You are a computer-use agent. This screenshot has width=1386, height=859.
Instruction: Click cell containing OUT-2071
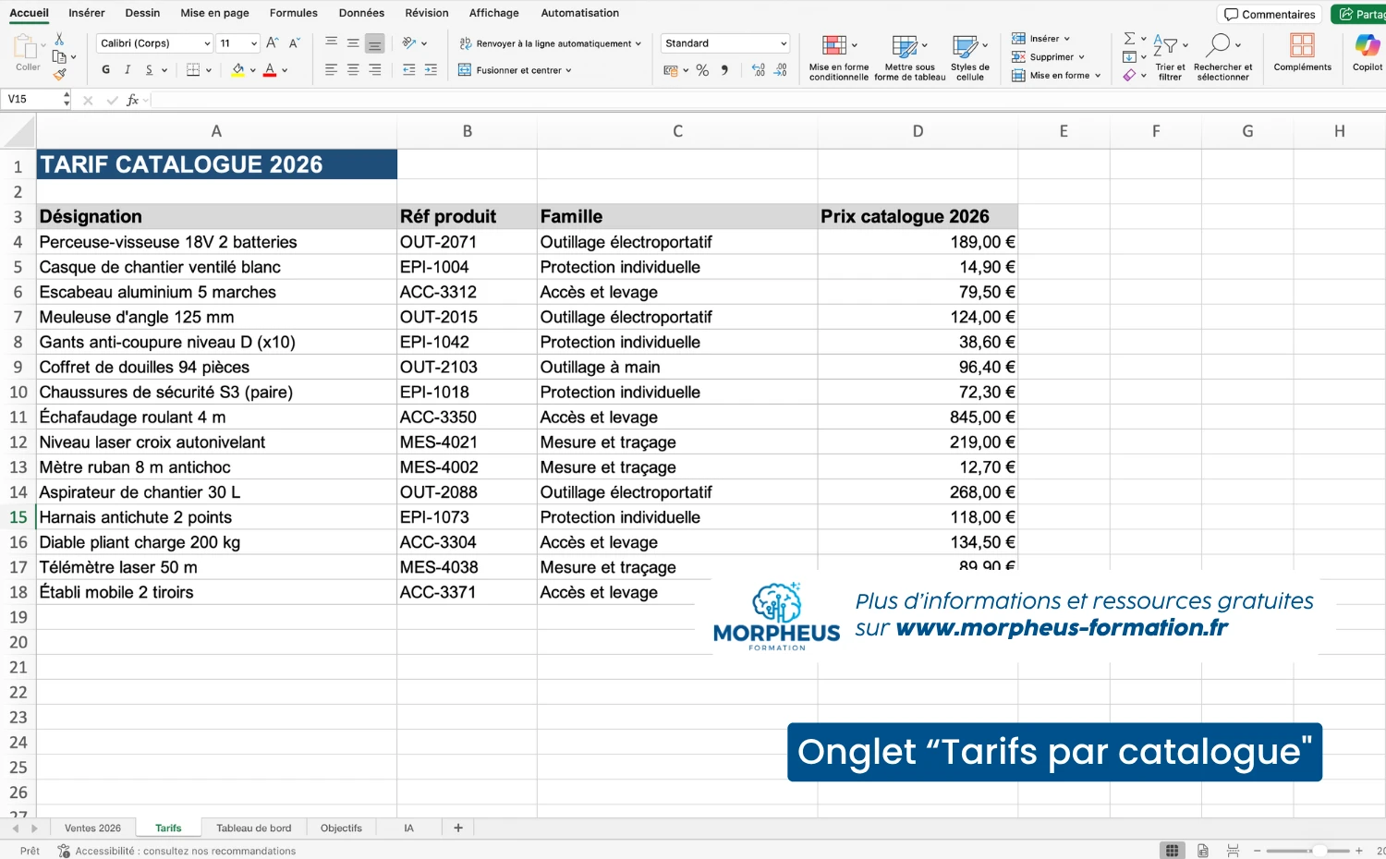467,242
